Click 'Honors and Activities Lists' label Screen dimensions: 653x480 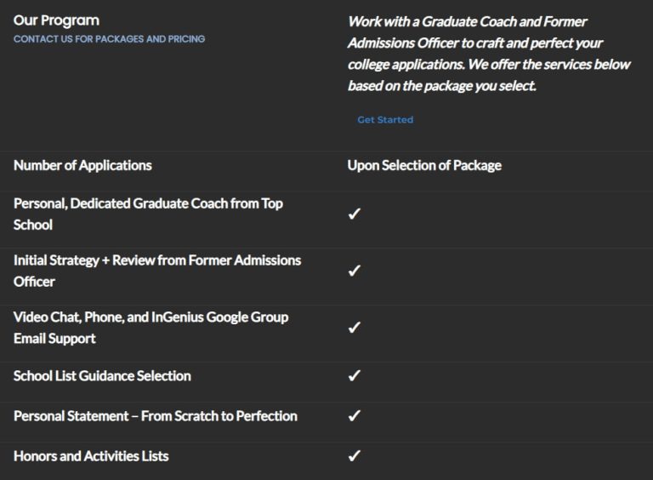(x=91, y=456)
